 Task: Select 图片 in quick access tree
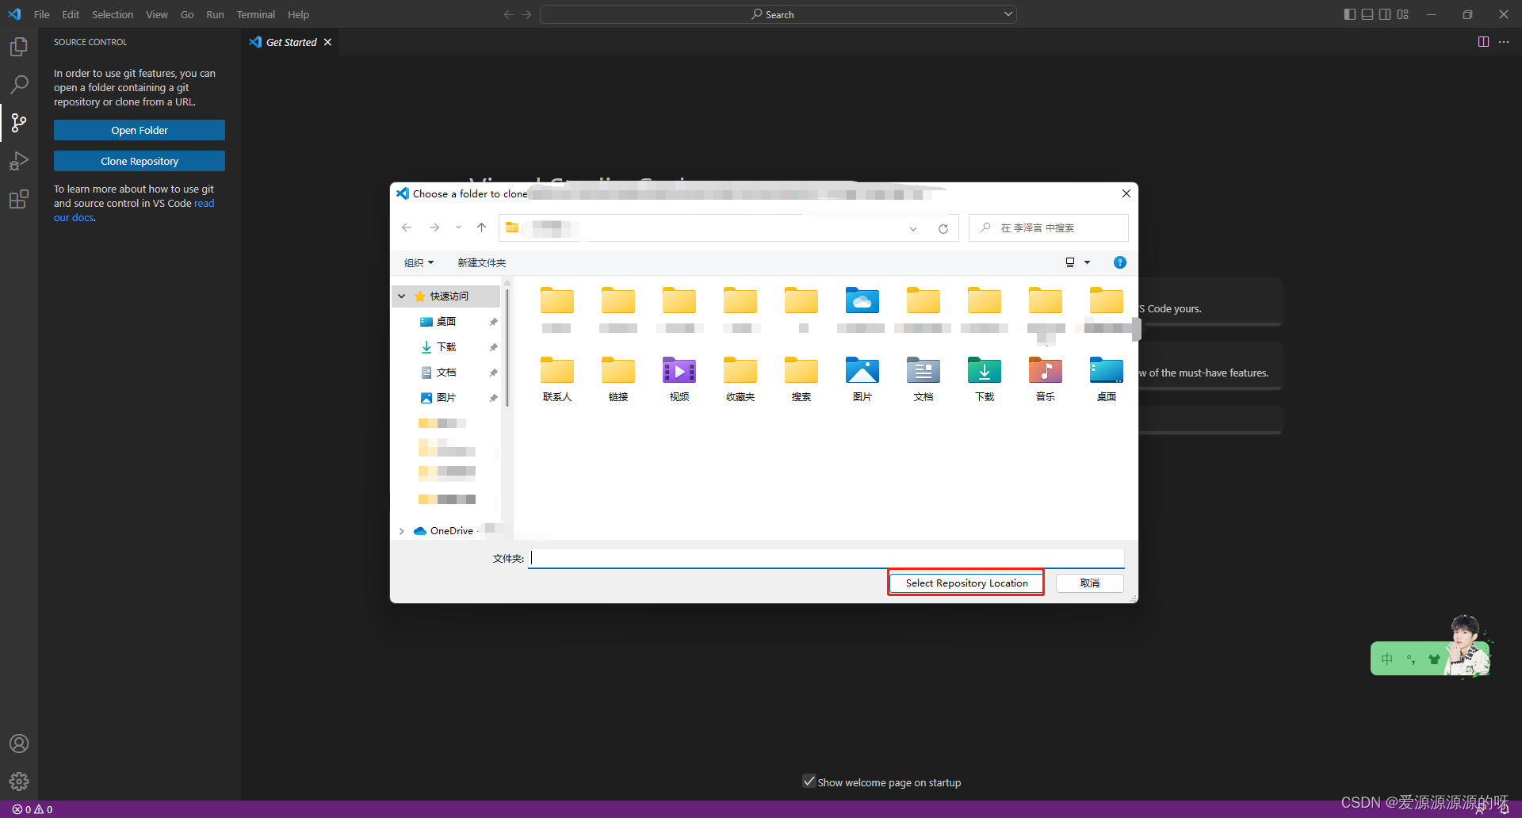coord(446,398)
